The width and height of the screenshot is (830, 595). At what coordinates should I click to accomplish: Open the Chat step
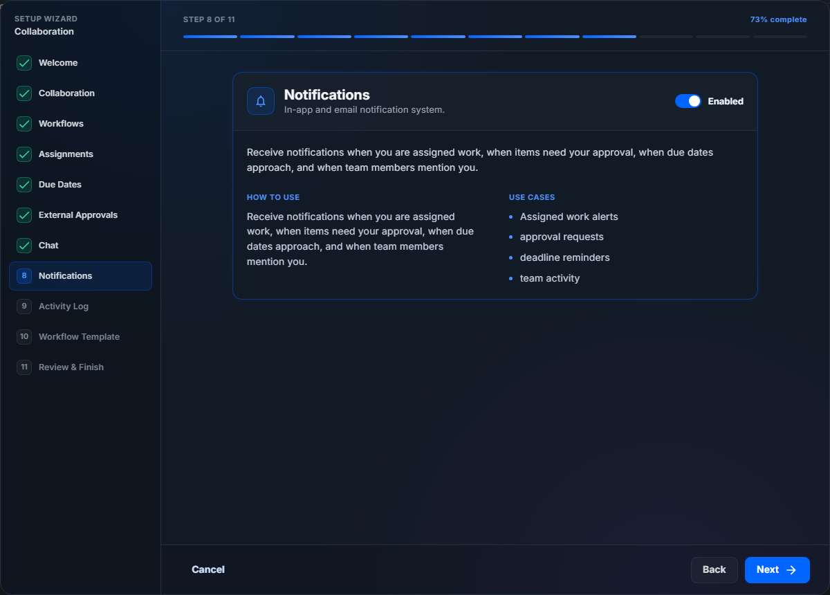80,246
